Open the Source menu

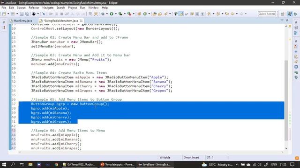tap(21, 7)
